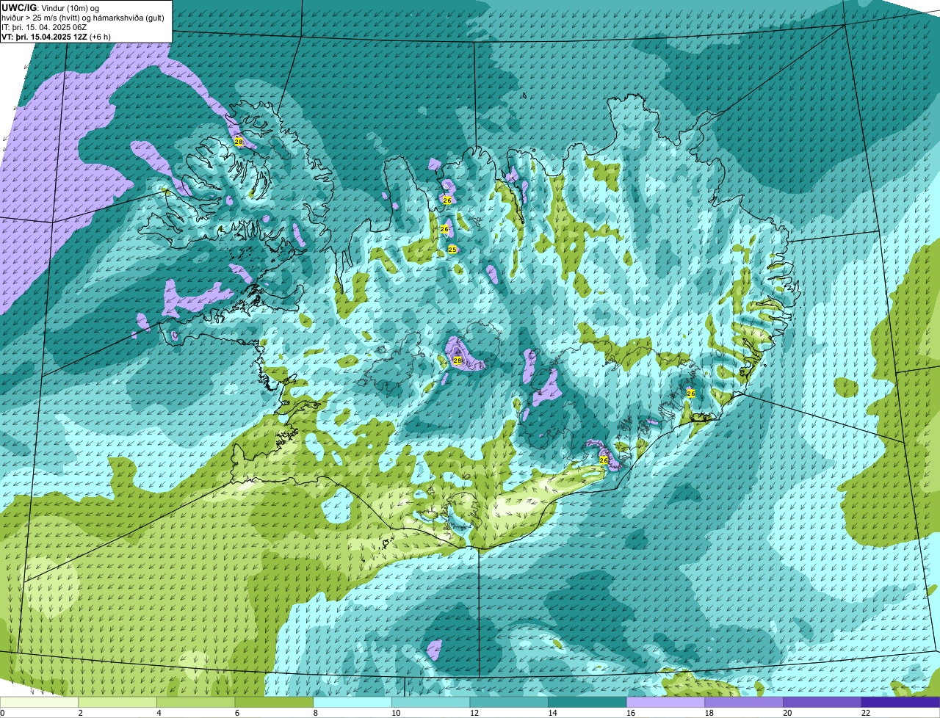The height and width of the screenshot is (718, 940).
Task: Select the 16–18 m/s lavender legend swatch
Action: pyautogui.click(x=666, y=703)
